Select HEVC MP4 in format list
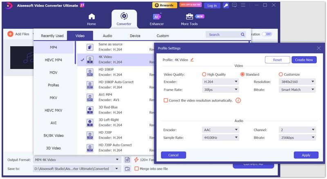This screenshot has height=179, width=327. 54,60
